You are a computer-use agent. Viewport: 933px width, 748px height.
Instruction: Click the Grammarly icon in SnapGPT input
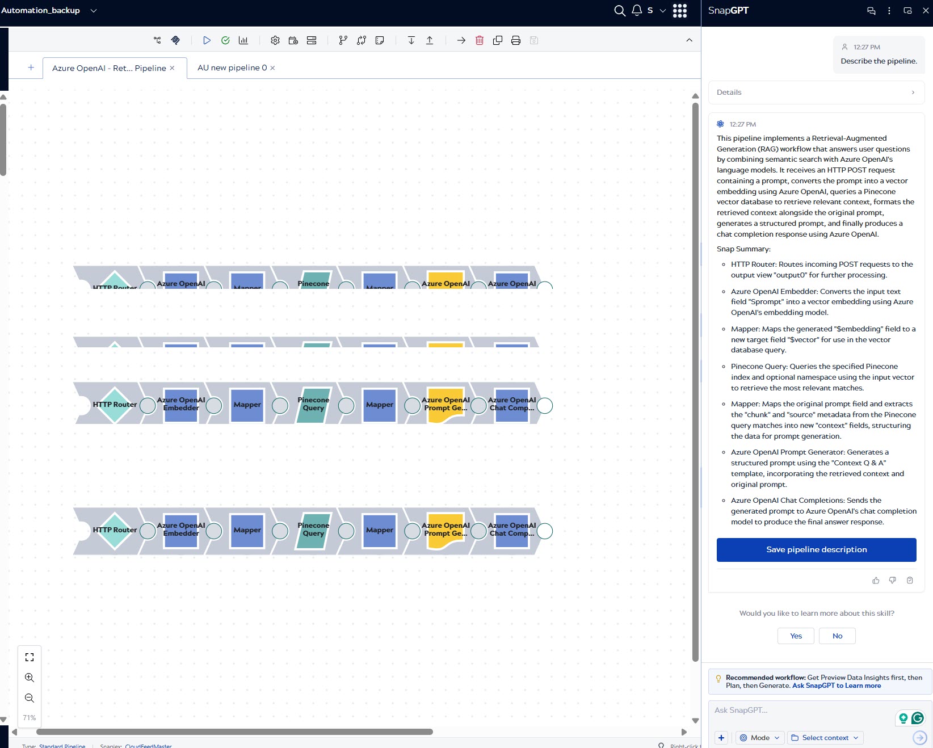click(918, 718)
